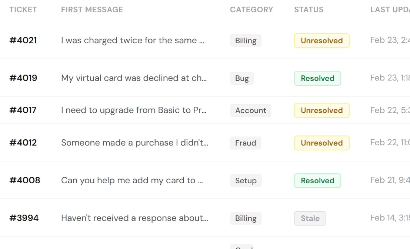Click the First Message column header
The image size is (410, 249).
[92, 10]
